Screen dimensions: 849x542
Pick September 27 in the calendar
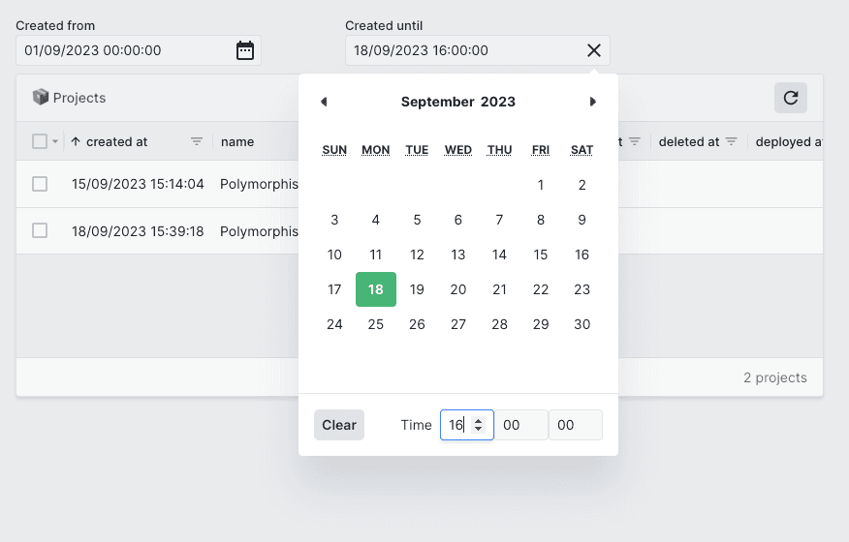tap(458, 324)
